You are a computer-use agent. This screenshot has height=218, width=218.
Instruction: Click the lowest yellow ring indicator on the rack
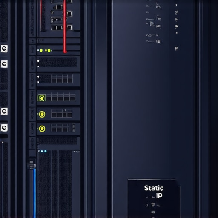pos(42,129)
